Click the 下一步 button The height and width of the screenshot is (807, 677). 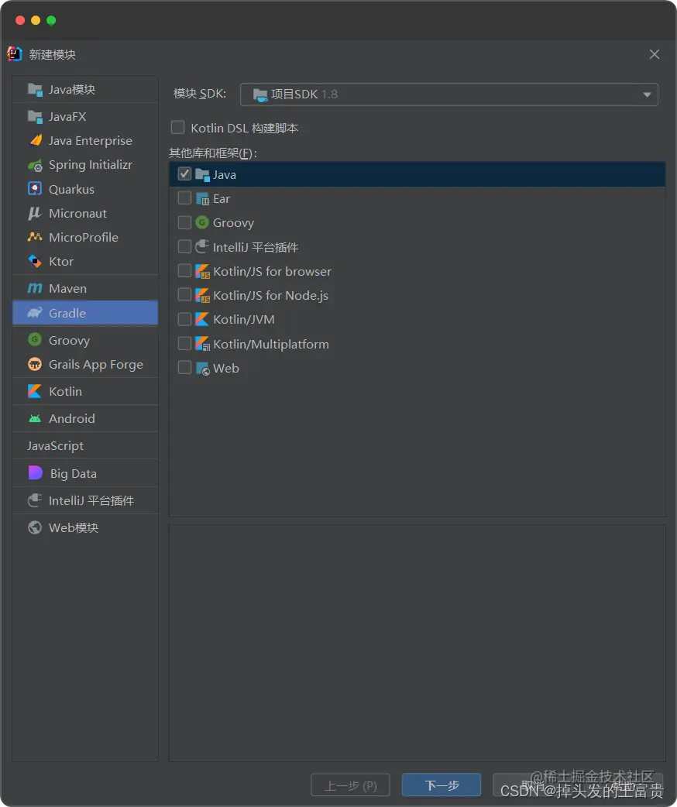[x=442, y=785]
